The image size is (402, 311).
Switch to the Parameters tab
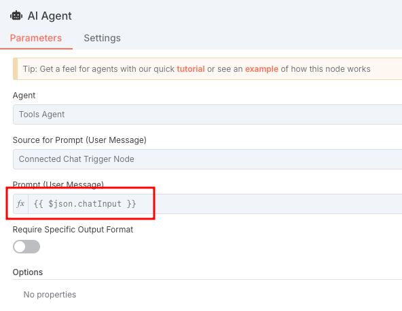click(x=36, y=38)
